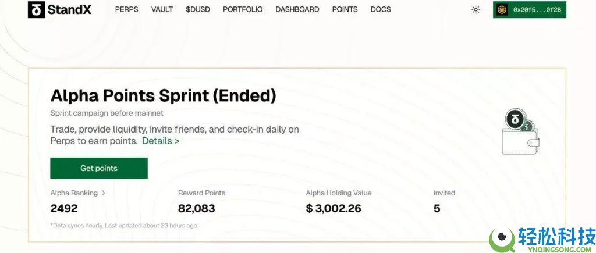
Task: Click the Reward Points value 82,083
Action: [196, 208]
